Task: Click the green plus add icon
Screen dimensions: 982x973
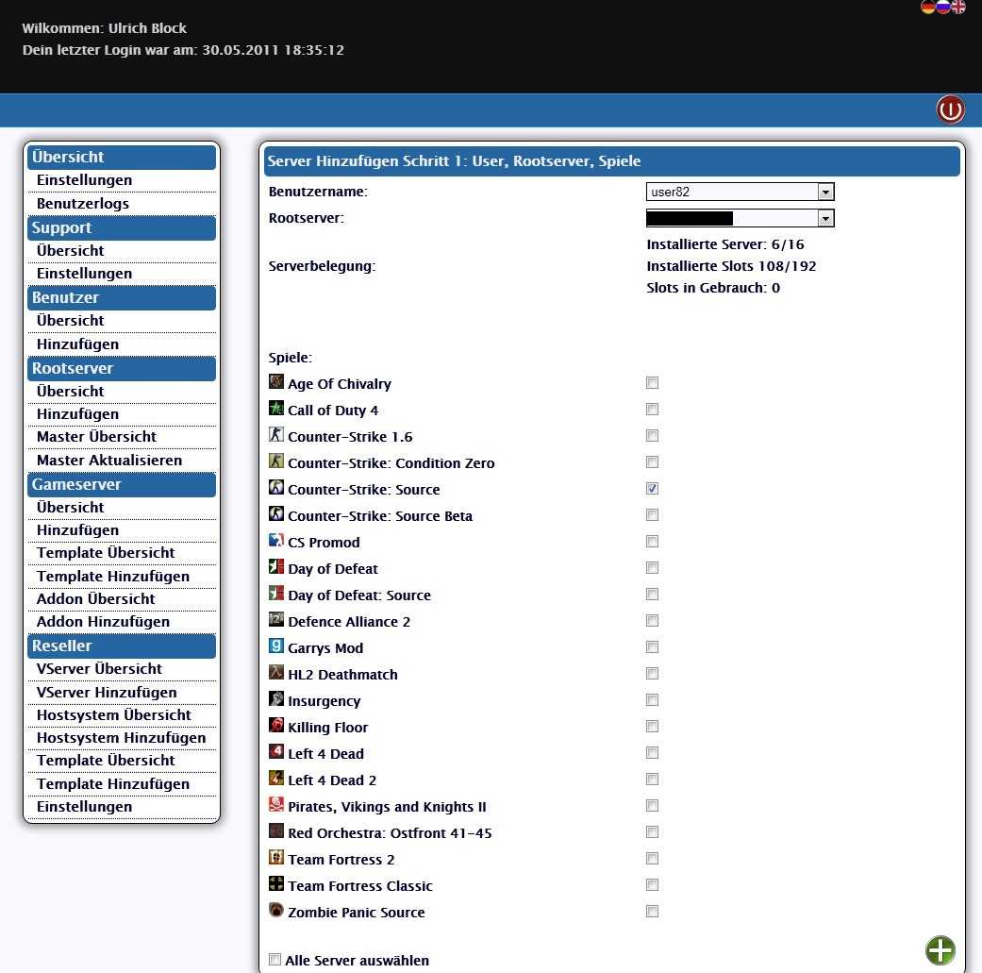Action: click(940, 950)
